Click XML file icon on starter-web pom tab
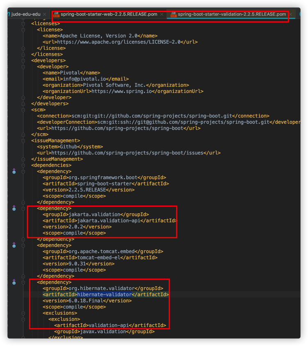 tap(56, 14)
